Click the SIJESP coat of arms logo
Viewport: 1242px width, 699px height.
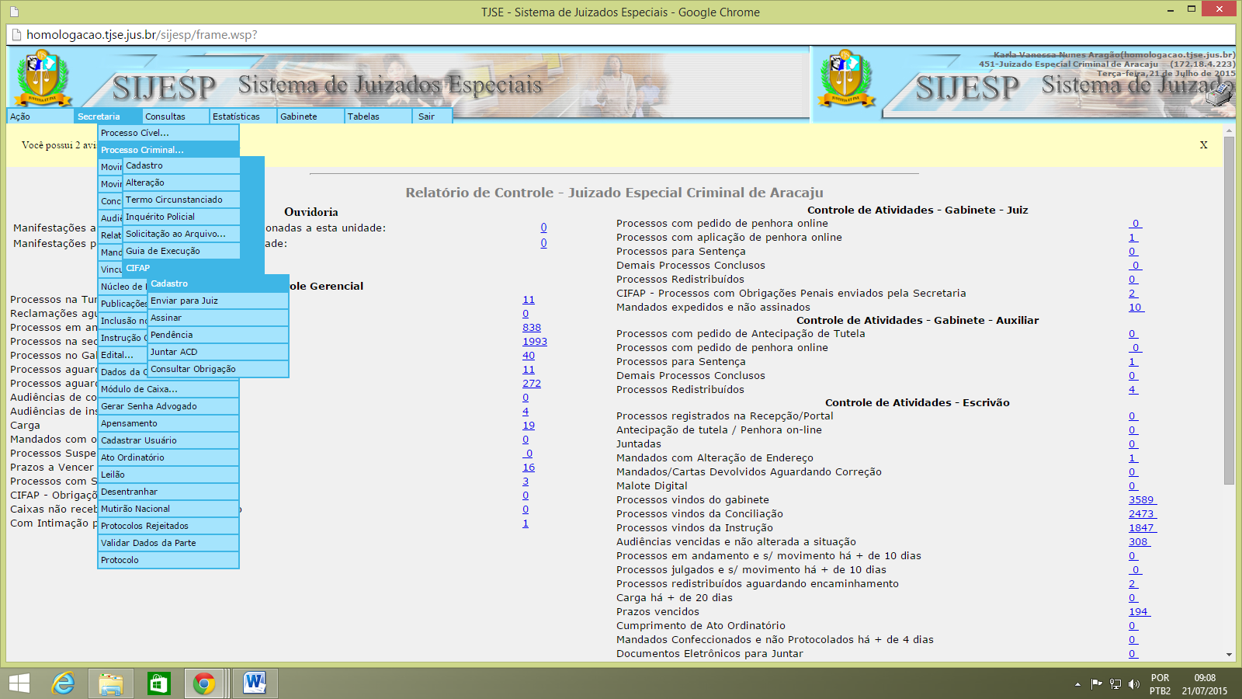43,76
